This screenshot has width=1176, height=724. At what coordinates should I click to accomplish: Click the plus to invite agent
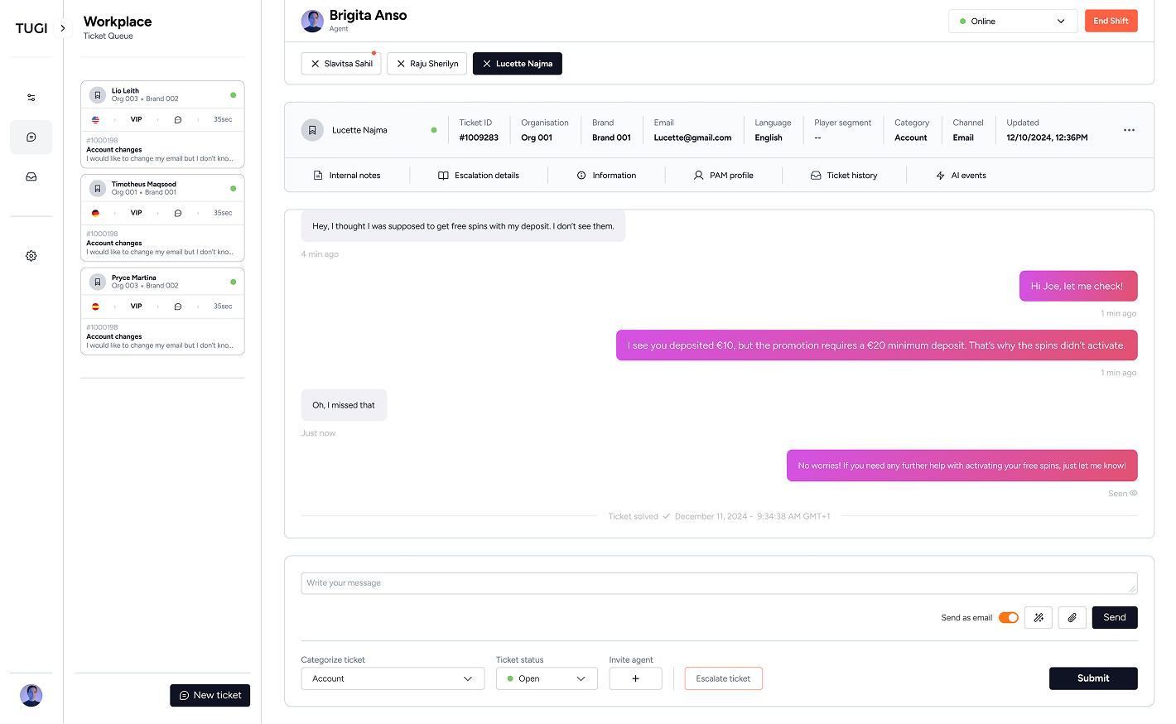pos(635,679)
